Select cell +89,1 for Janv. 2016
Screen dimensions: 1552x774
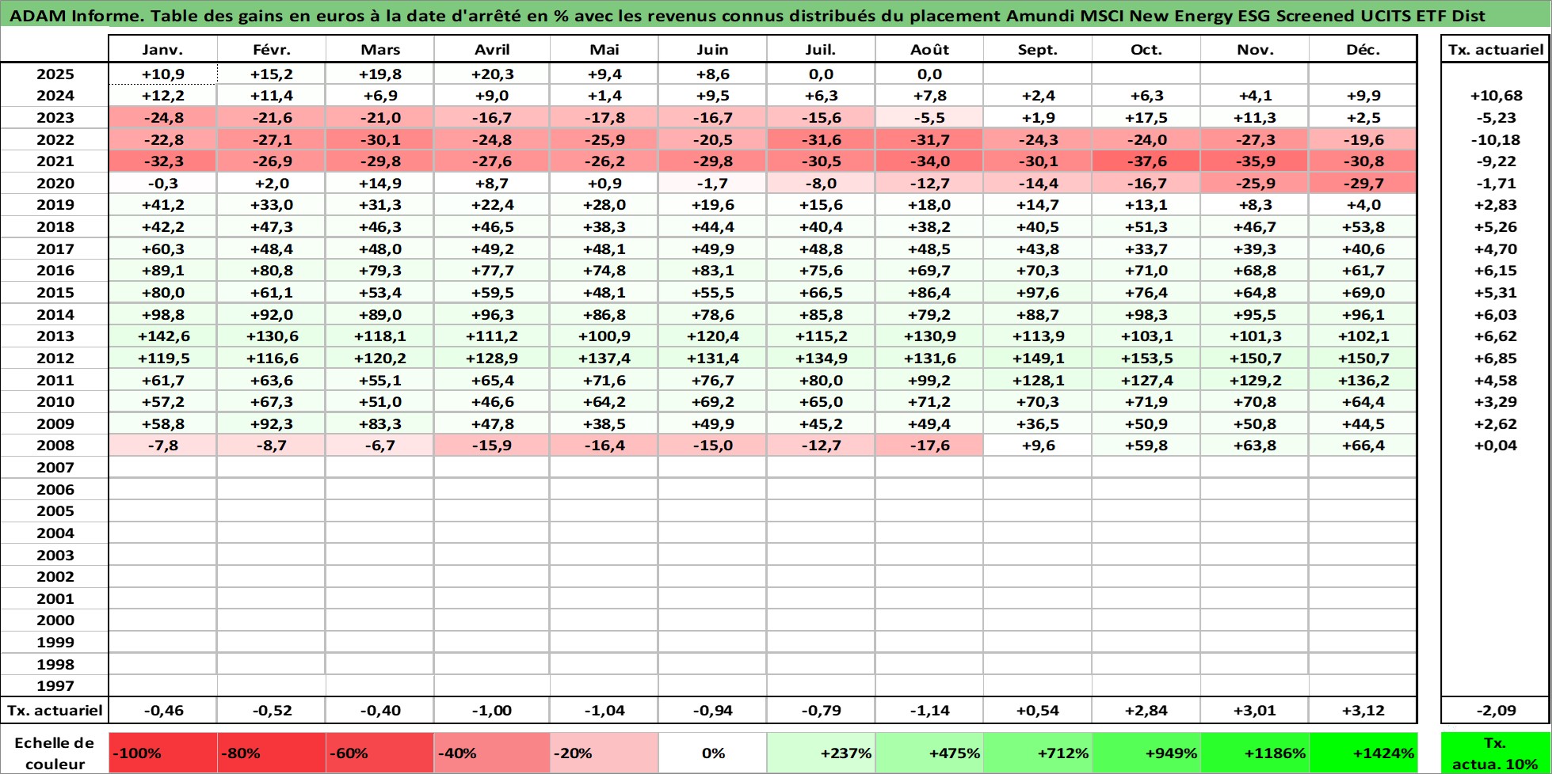click(162, 271)
